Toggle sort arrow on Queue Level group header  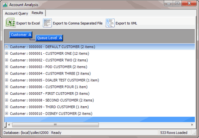(60, 38)
